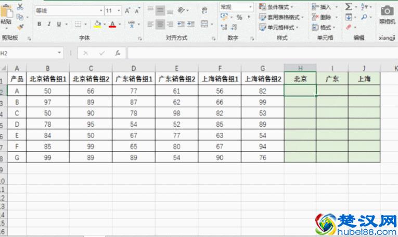Screen dimensions: 398x237
Task: Toggle center horizontal alignment
Action: (160, 24)
